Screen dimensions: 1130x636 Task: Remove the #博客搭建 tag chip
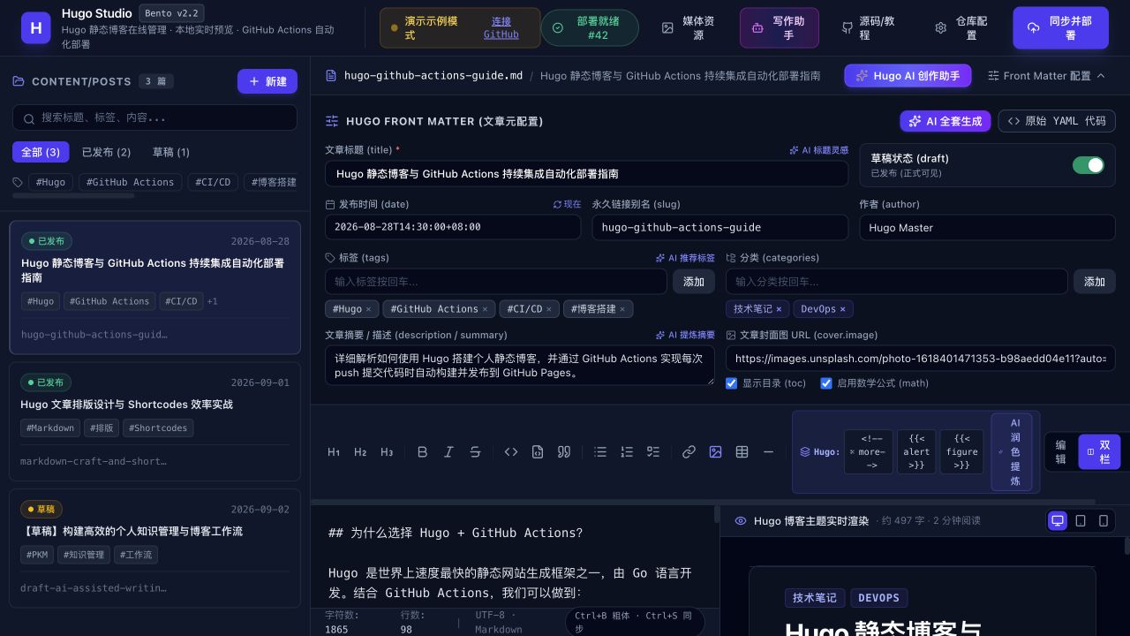pyautogui.click(x=622, y=309)
